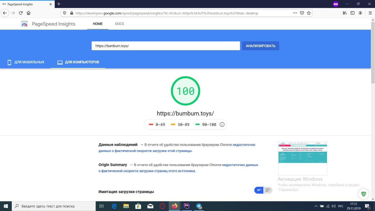Expand the hamburger menu at top right
Image resolution: width=375 pixels, height=211 pixels.
tap(370, 13)
